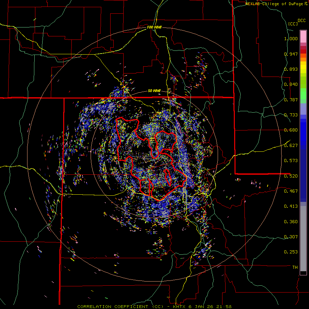Click the pink segment of color bar
Image resolution: width=309 pixels, height=309 pixels.
303,37
